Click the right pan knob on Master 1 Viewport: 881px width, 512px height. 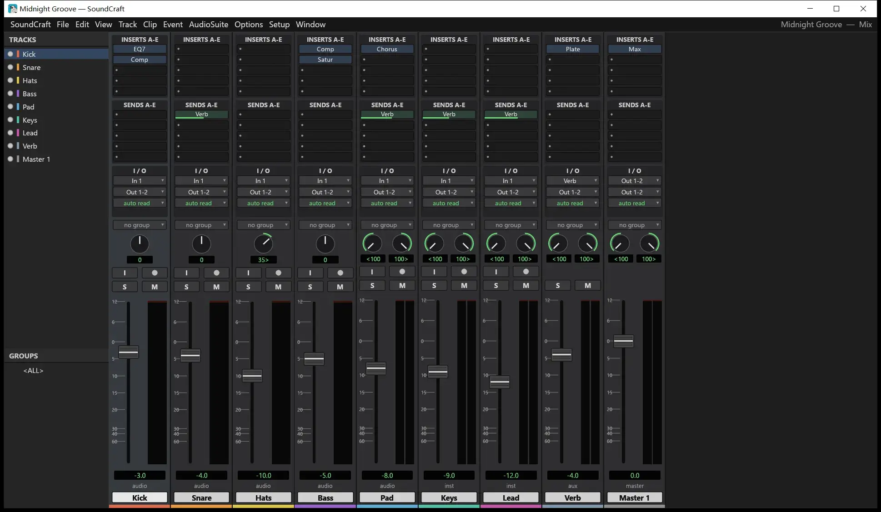click(x=650, y=244)
